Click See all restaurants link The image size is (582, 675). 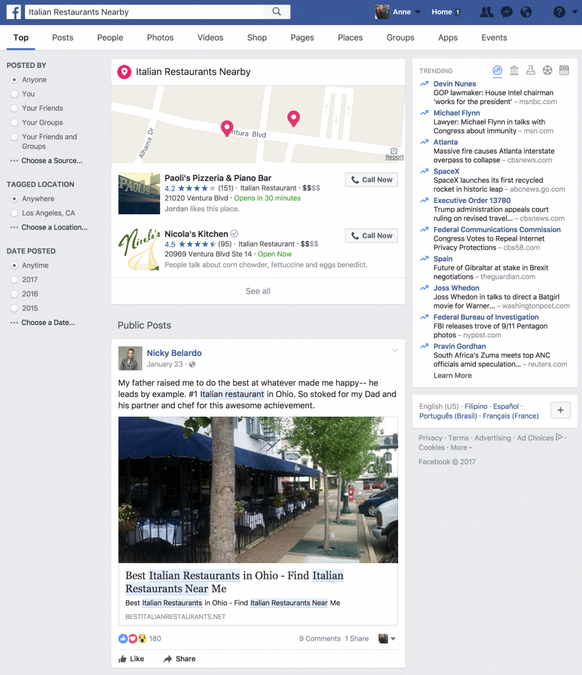click(x=258, y=291)
